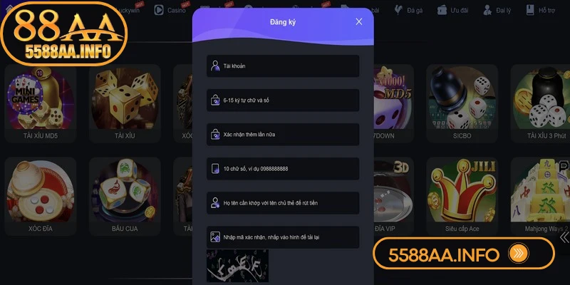The image size is (570, 285).
Task: Click the image icon in verification code field
Action: pyautogui.click(x=215, y=237)
